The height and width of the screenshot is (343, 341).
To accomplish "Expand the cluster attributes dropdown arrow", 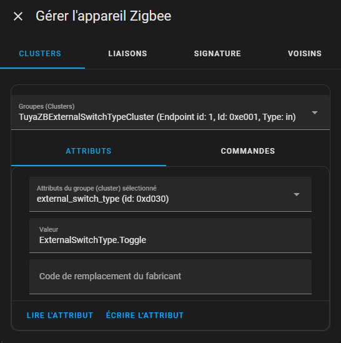I will [297, 194].
